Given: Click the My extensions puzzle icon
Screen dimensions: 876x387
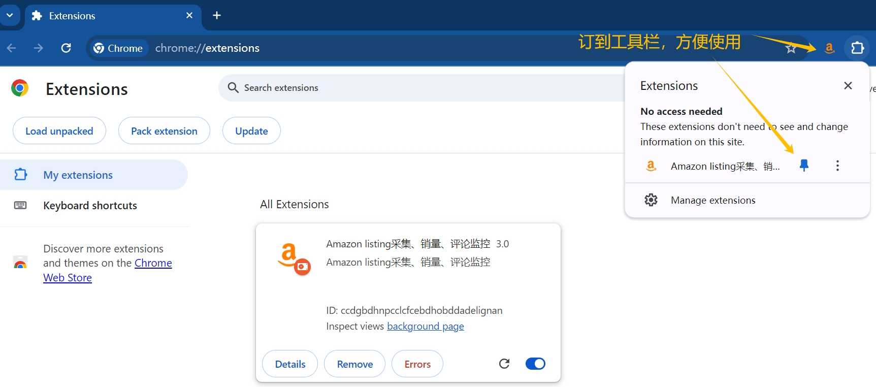Looking at the screenshot, I should pos(20,175).
